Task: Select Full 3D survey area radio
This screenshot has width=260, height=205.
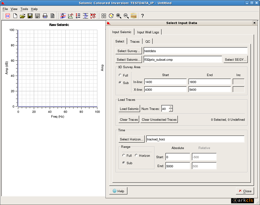Action: pyautogui.click(x=120, y=75)
